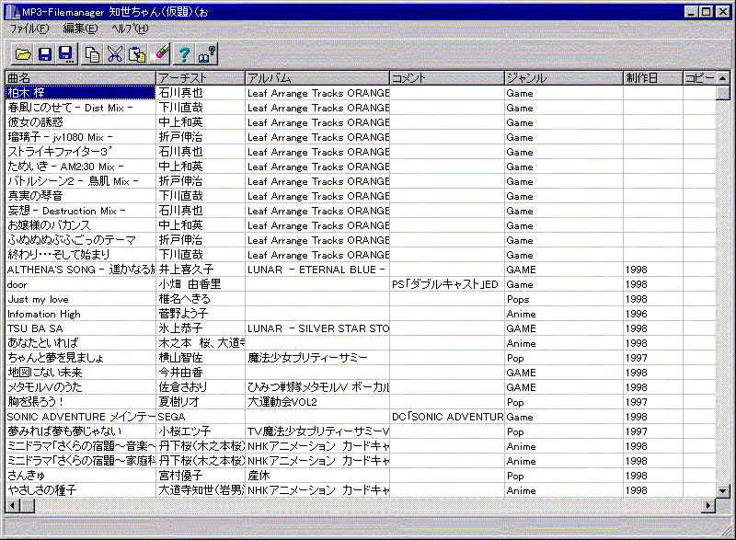Select the ALTHENA'S SONG row title

(80, 270)
